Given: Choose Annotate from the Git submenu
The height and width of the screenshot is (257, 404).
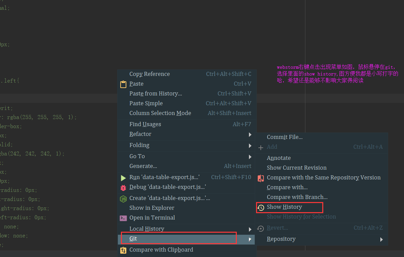Looking at the screenshot, I should [279, 158].
